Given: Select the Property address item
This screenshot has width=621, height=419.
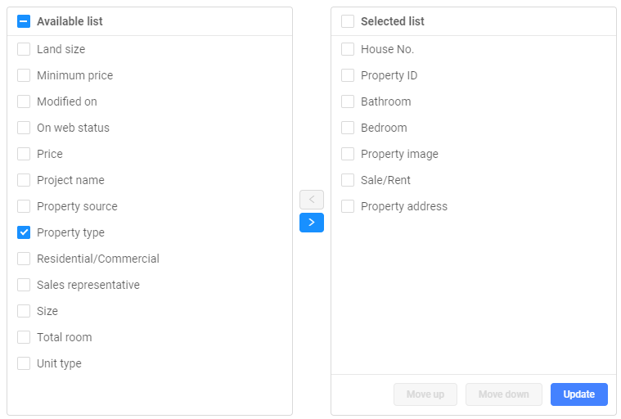Looking at the screenshot, I should coord(348,206).
